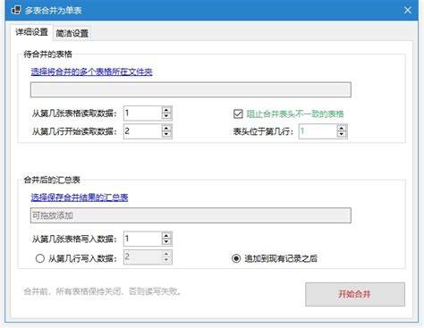Increase the 表头位于第几行 spinner value
The height and width of the screenshot is (328, 424).
click(342, 128)
